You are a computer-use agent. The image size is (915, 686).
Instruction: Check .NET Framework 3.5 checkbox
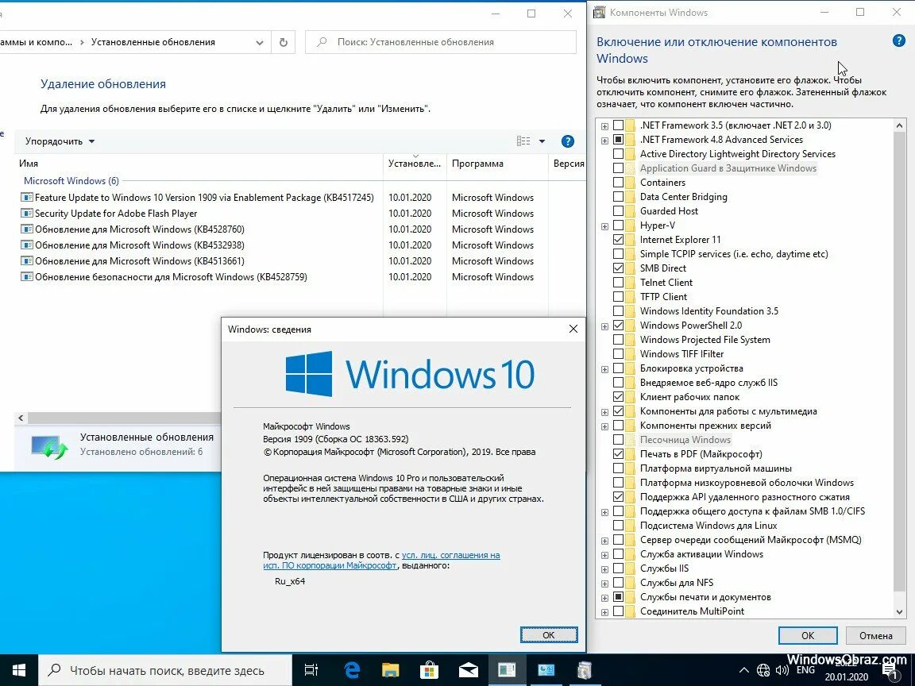click(x=618, y=125)
